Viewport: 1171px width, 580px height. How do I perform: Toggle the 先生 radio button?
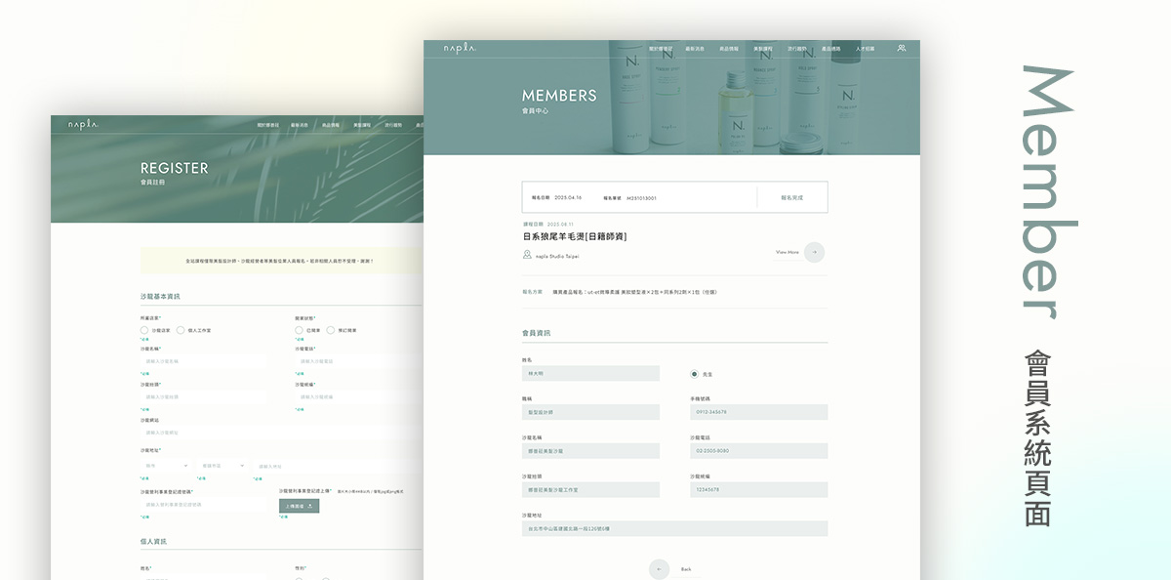click(x=694, y=374)
